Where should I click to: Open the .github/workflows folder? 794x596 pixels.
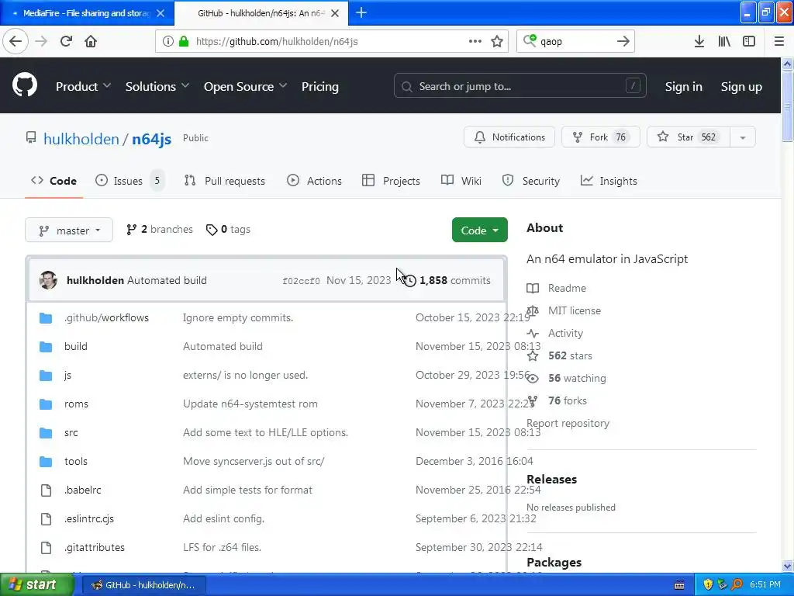[106, 317]
